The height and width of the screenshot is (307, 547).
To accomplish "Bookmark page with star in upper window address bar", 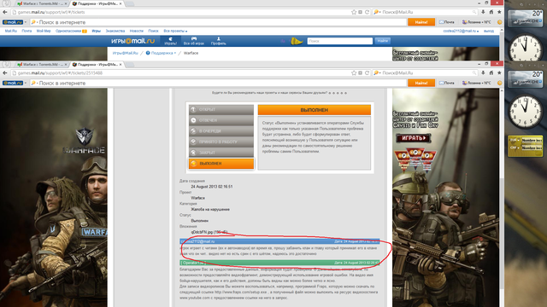I will [x=354, y=12].
